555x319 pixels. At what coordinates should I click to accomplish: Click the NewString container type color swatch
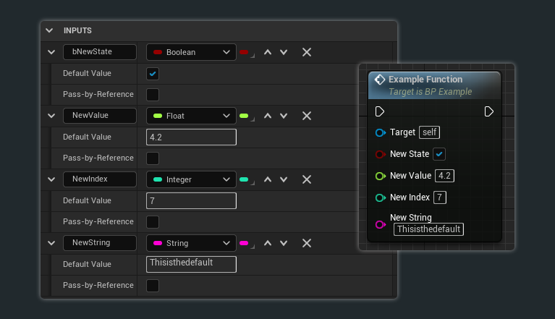245,243
